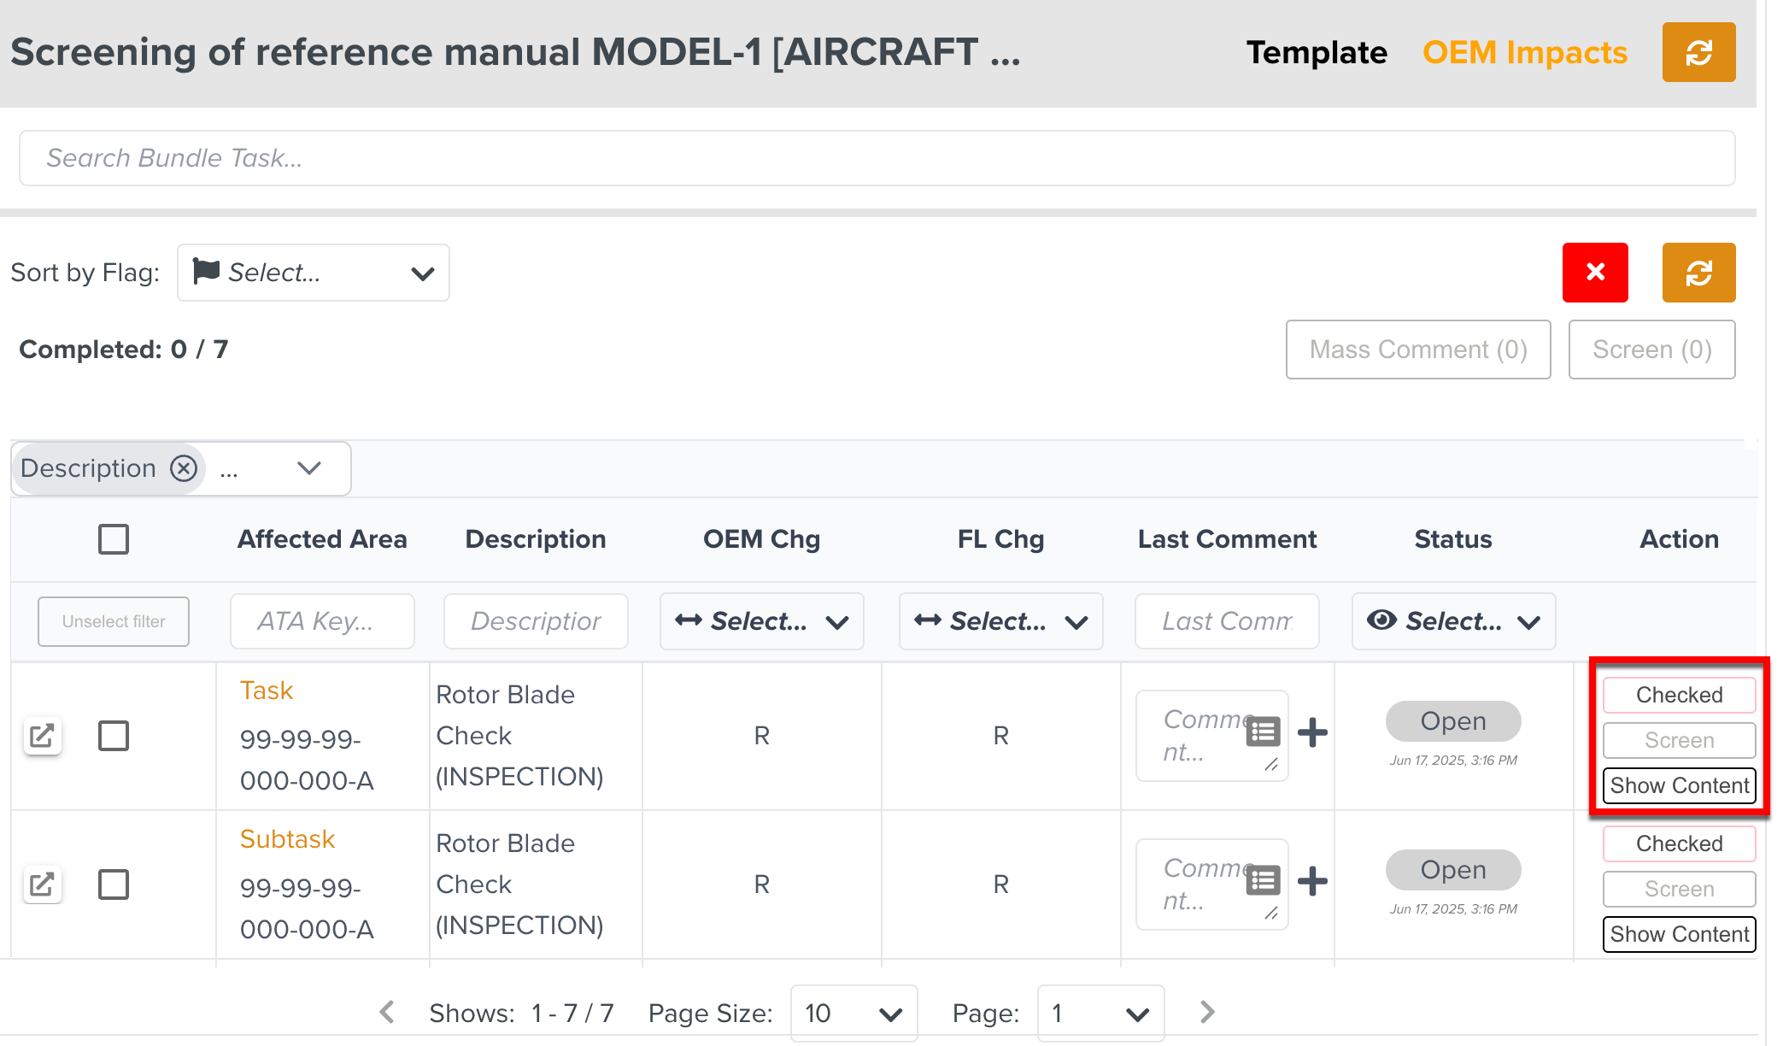Toggle the select-all header checkbox
Screen dimensions: 1789x1046
[x=114, y=539]
